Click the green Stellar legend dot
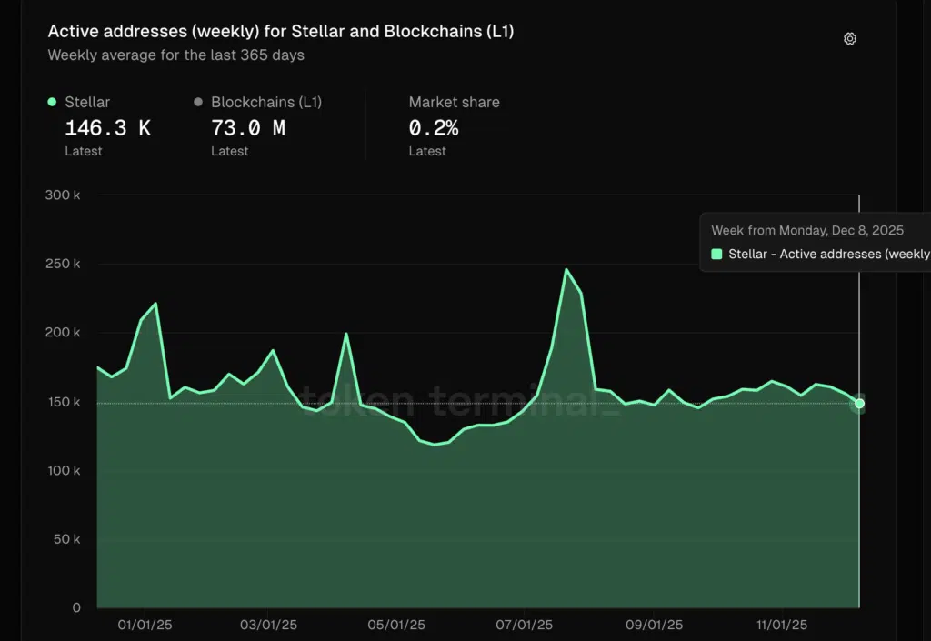 pyautogui.click(x=52, y=103)
